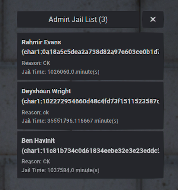Click Deyshoun Wright name text
The image size is (178, 190).
[46, 92]
